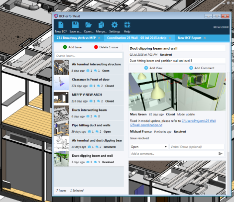Click the green Add Issue plus icon

coord(65,47)
